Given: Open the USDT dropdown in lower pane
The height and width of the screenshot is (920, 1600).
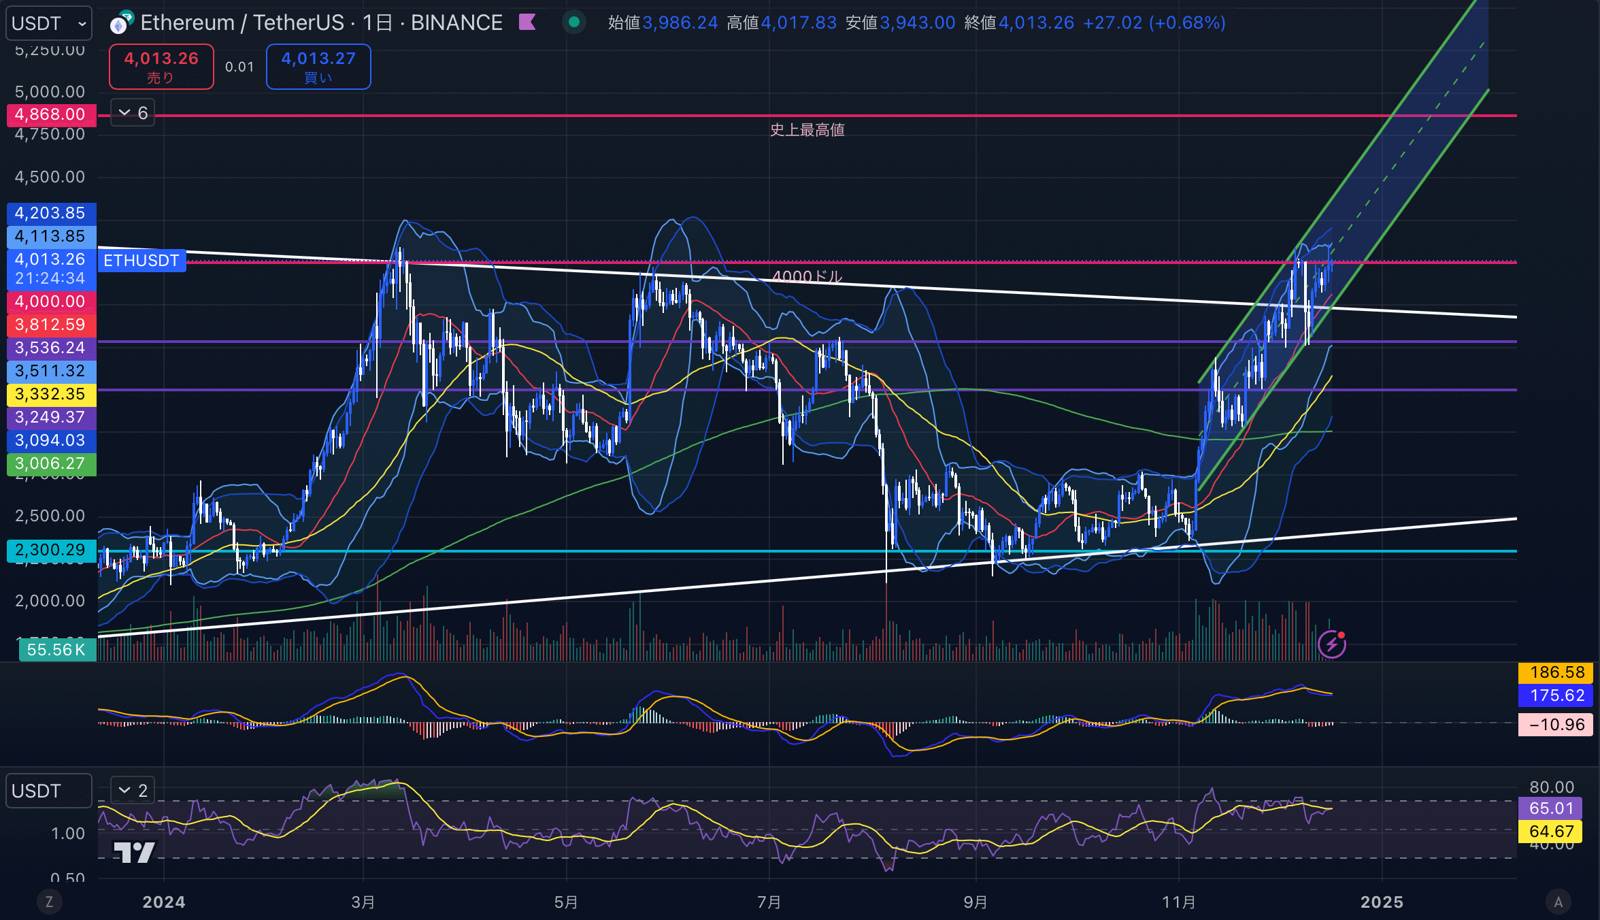Looking at the screenshot, I should click(x=49, y=791).
